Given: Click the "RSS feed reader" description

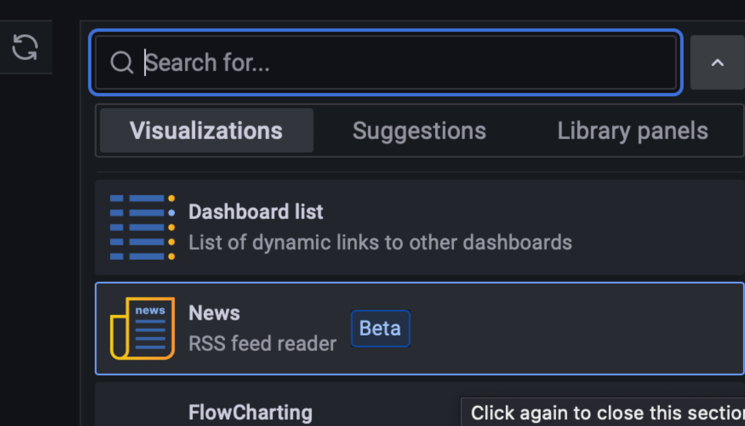Looking at the screenshot, I should (x=262, y=344).
